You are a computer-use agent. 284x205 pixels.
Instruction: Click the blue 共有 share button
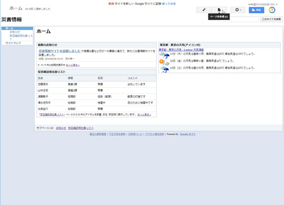pyautogui.click(x=256, y=10)
